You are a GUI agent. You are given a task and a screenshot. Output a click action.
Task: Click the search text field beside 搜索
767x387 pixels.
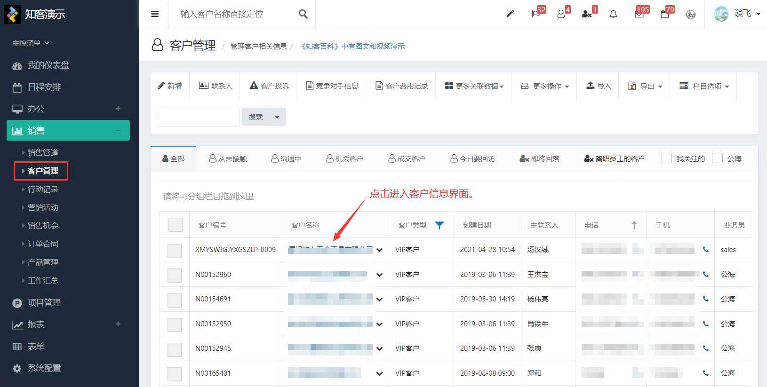click(199, 117)
